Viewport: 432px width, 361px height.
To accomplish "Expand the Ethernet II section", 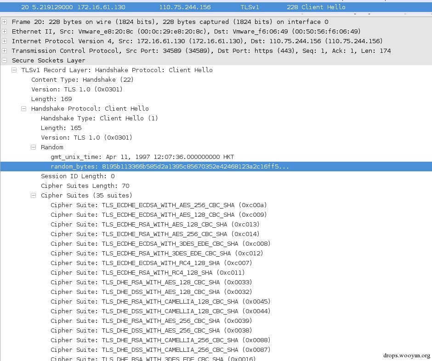I will tap(5, 31).
